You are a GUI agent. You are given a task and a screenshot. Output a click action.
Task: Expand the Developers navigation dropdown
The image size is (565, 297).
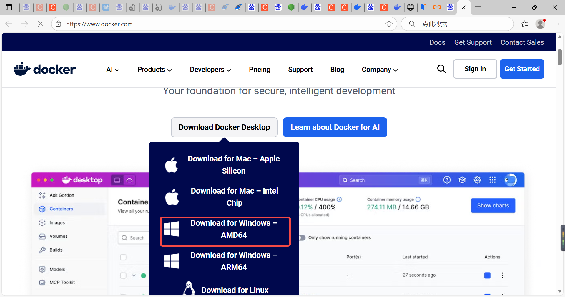[x=210, y=70]
